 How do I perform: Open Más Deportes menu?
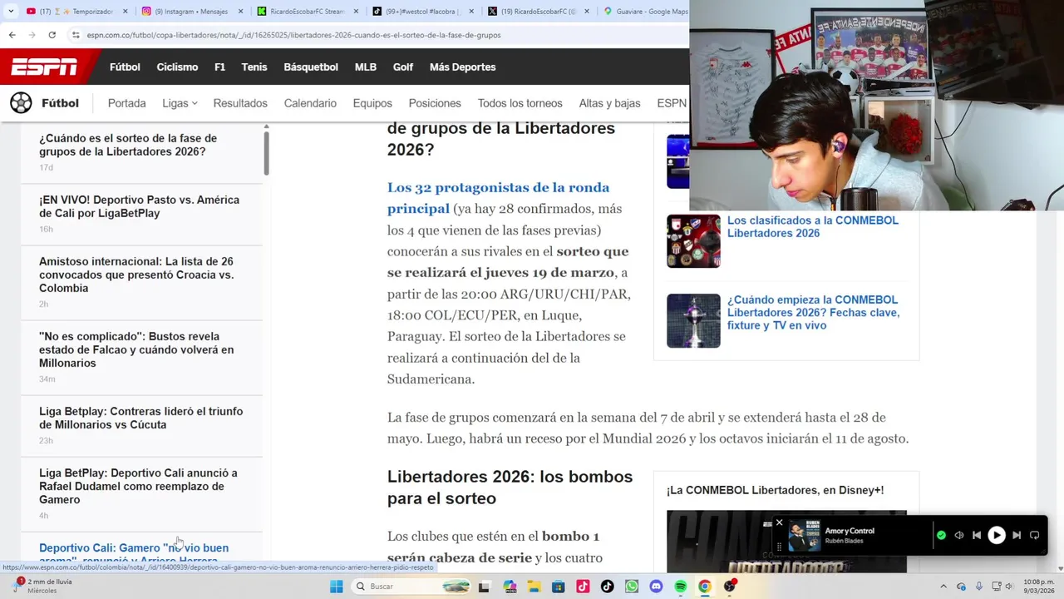click(x=462, y=67)
